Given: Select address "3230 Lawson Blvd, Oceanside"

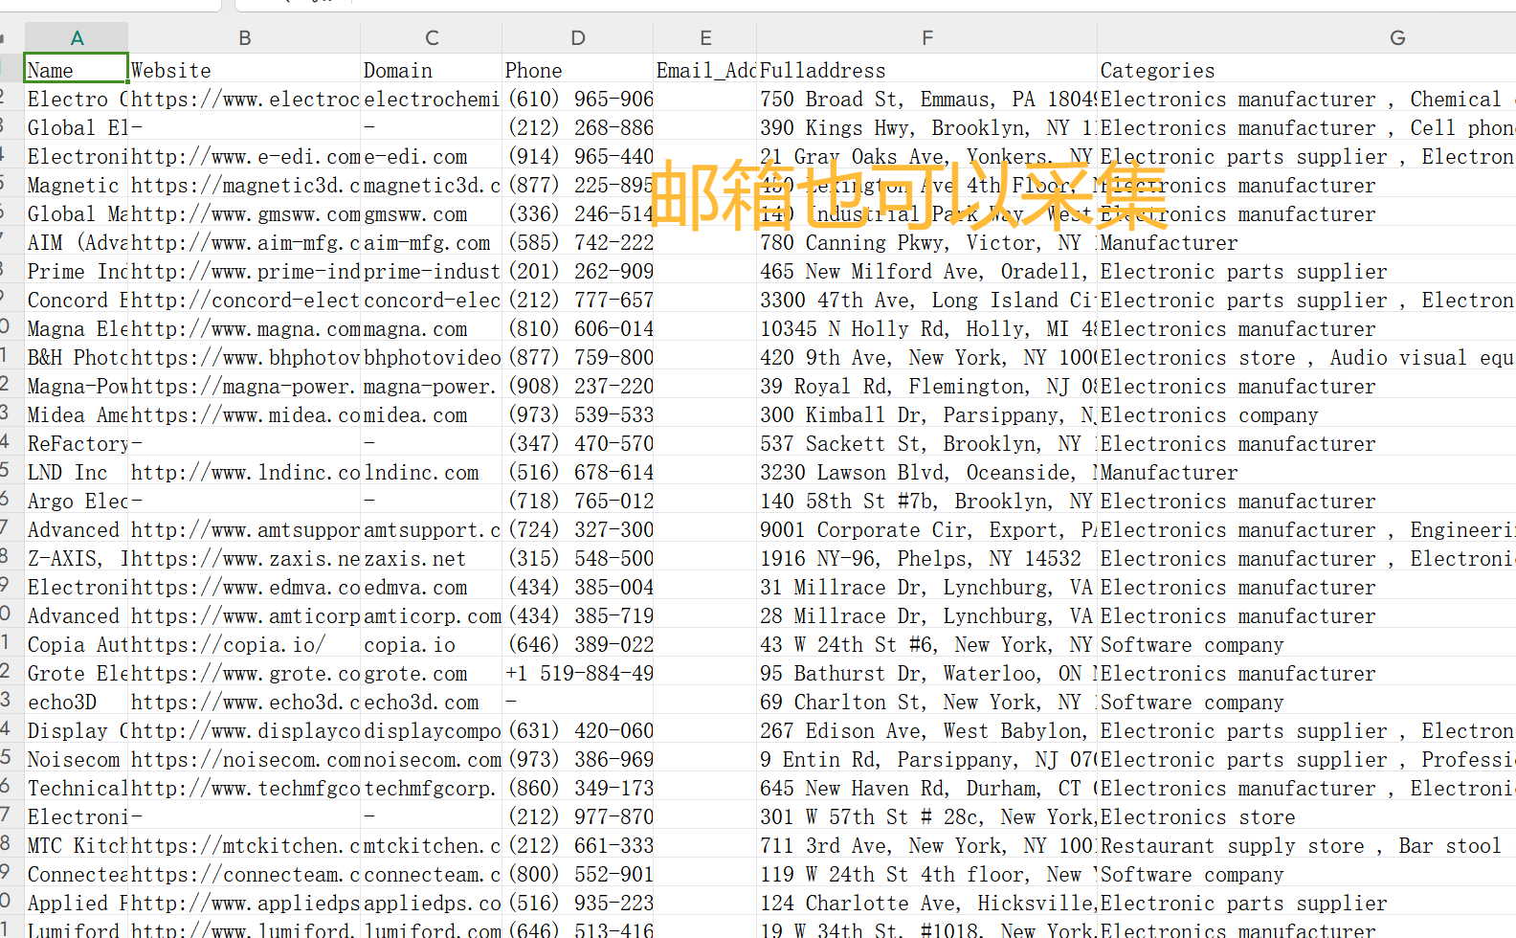Looking at the screenshot, I should [927, 472].
